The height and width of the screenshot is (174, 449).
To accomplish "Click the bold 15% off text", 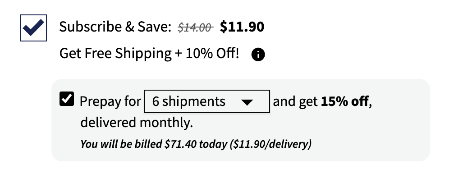I will (345, 101).
